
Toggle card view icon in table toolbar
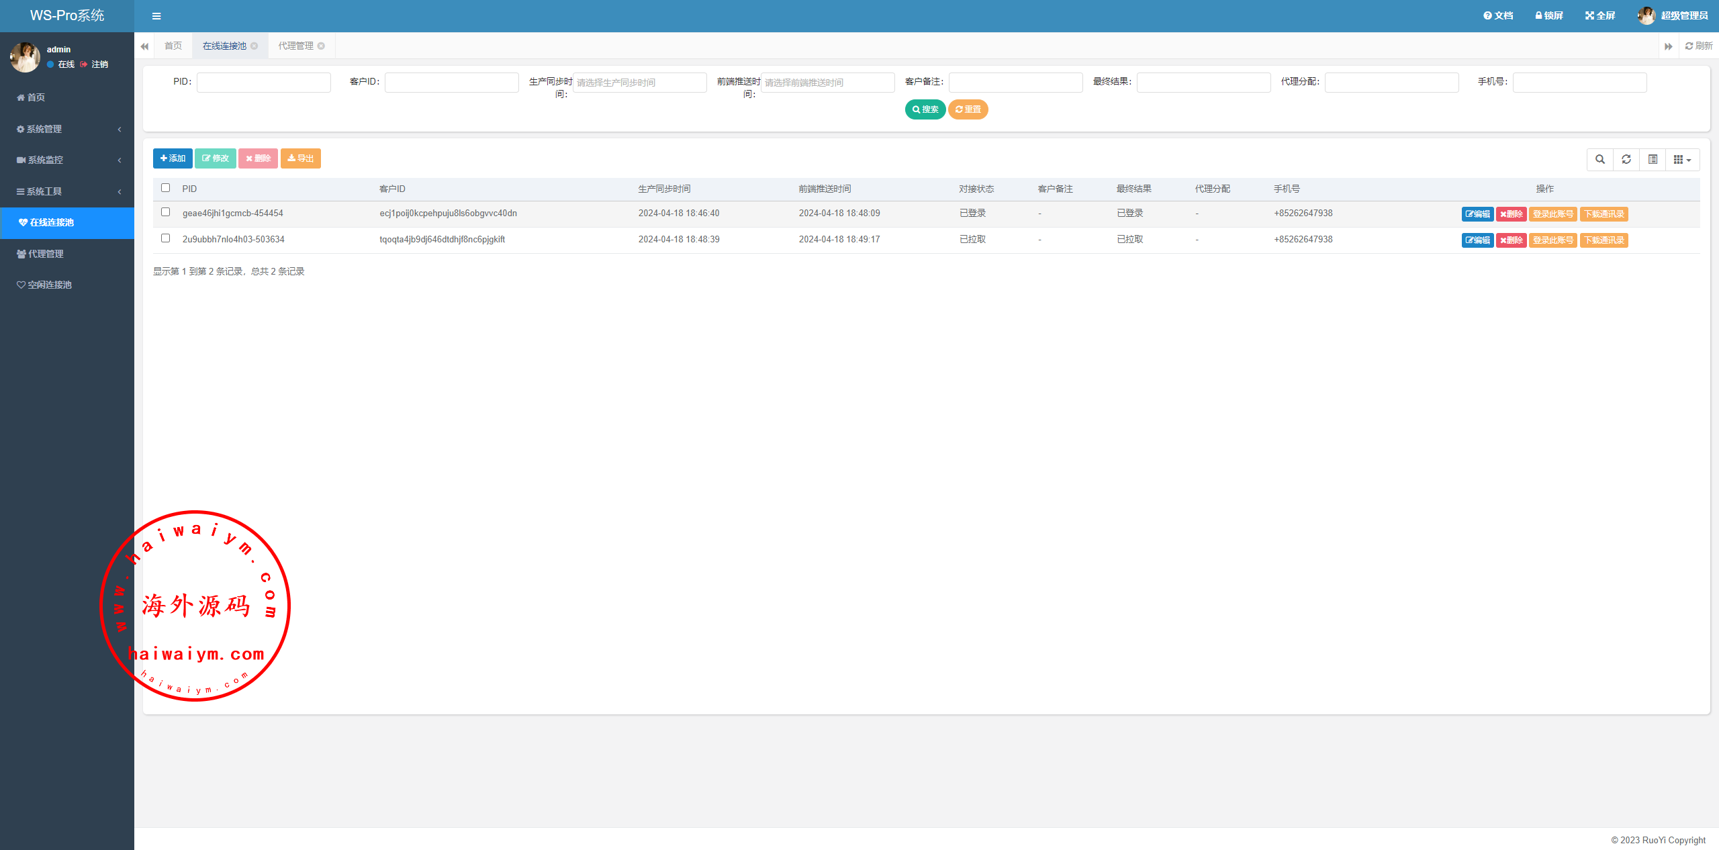[x=1653, y=159]
